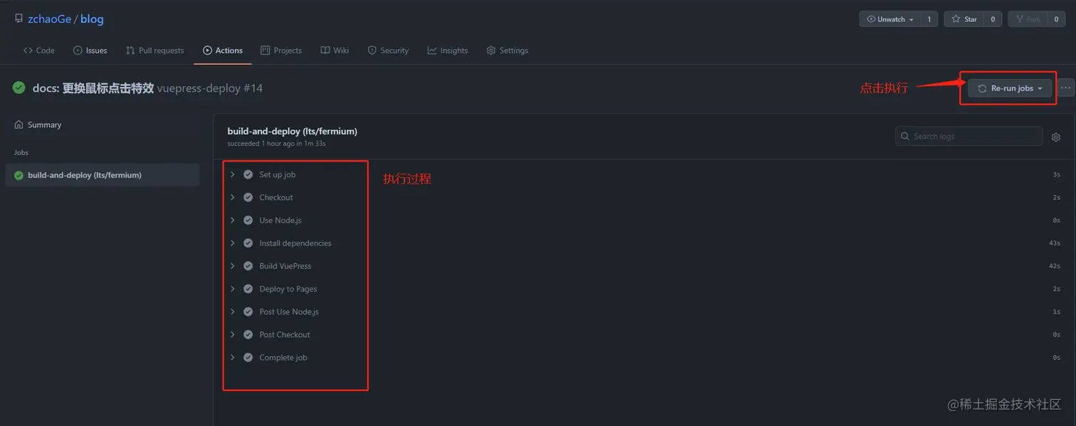Click the succeeded 1 hour ago status text
Viewport: 1076px width, 426px height.
[276, 144]
